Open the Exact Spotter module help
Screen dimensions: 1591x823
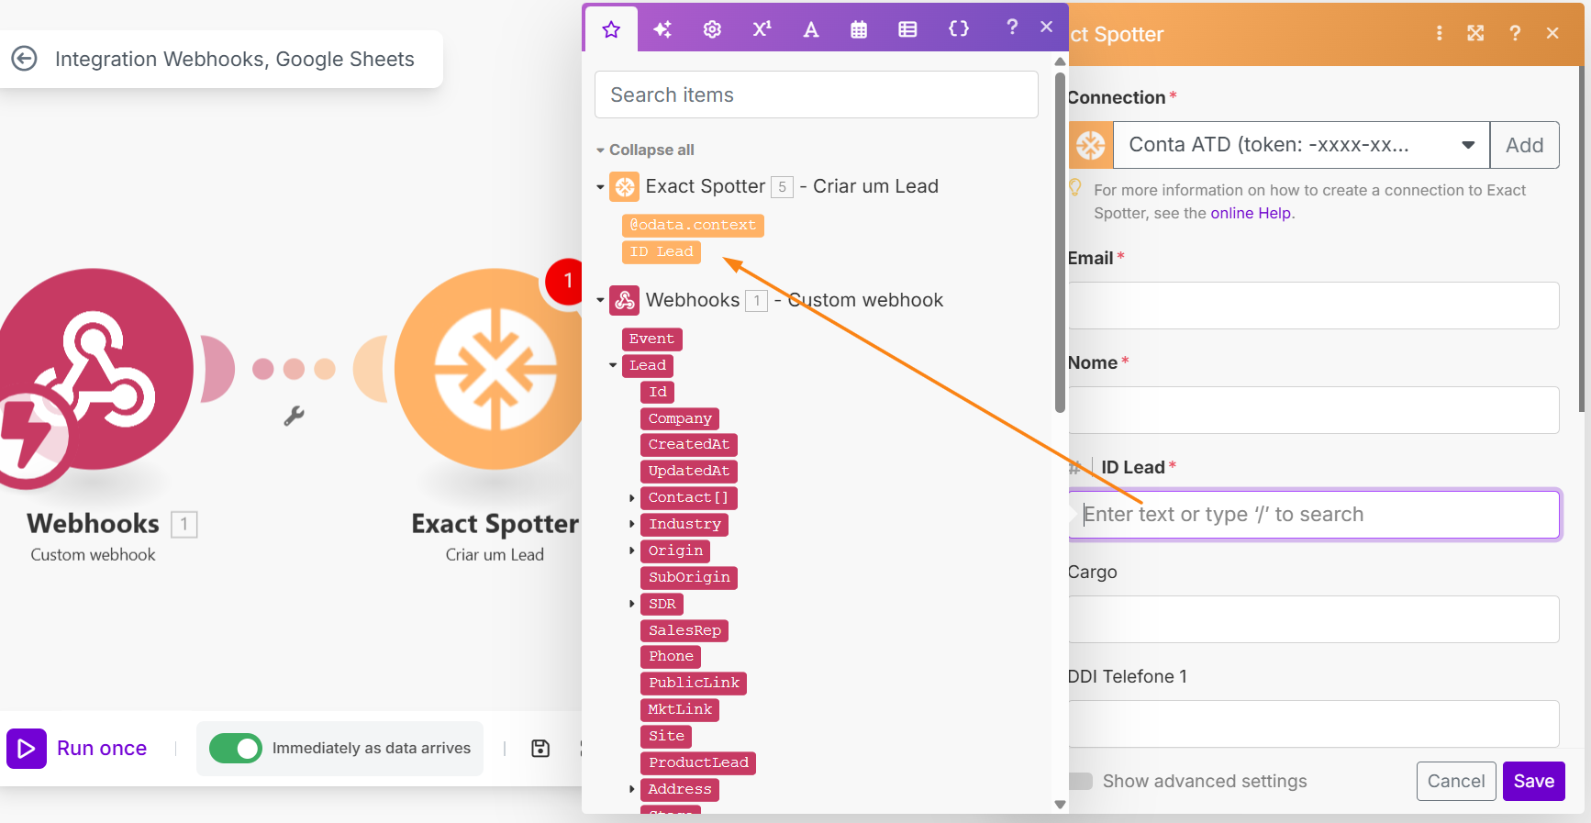(x=1515, y=33)
